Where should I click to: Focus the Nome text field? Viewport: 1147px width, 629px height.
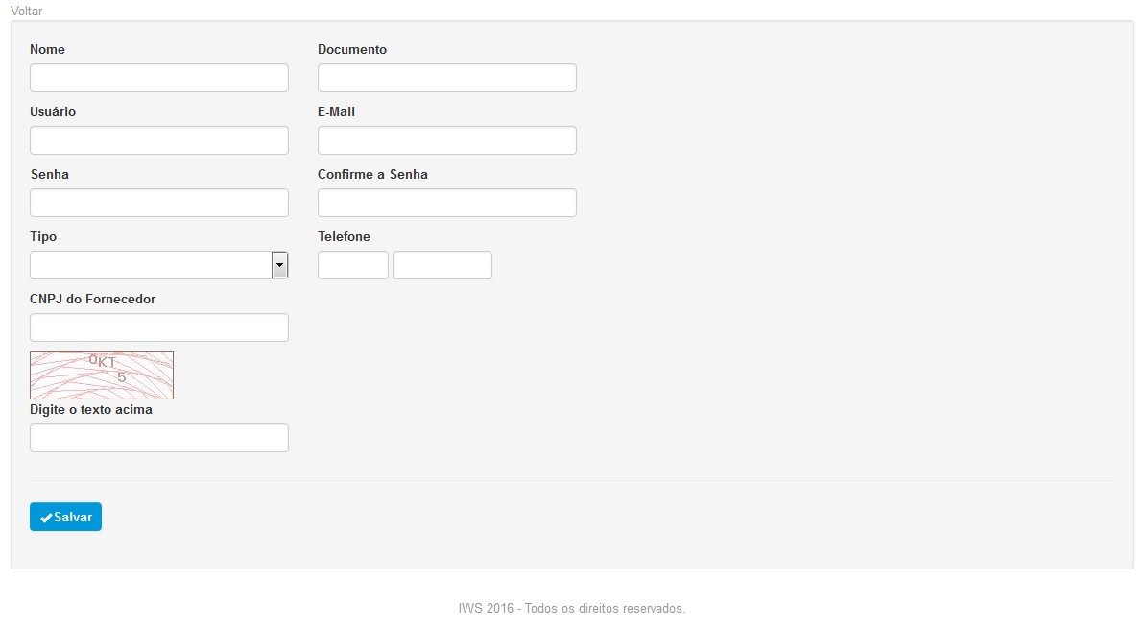pyautogui.click(x=158, y=78)
